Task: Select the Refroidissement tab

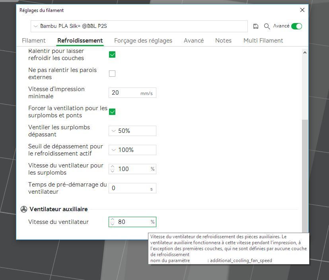Action: [80, 41]
